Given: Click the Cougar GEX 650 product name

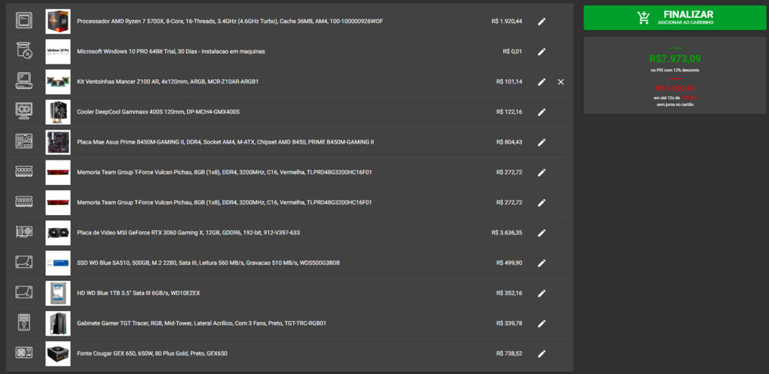Looking at the screenshot, I should (152, 353).
